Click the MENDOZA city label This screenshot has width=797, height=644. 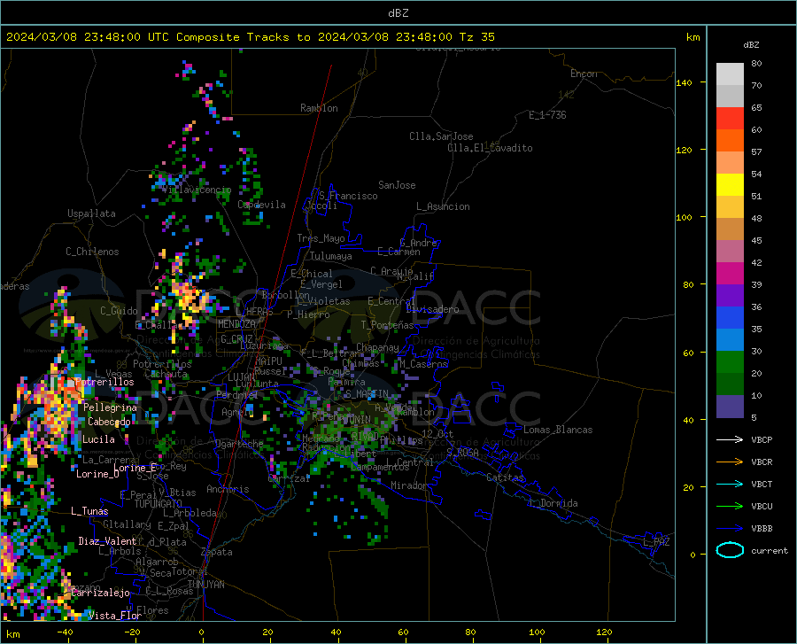tap(236, 324)
